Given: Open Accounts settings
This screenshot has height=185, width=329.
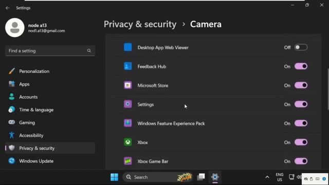Looking at the screenshot, I should point(50,97).
